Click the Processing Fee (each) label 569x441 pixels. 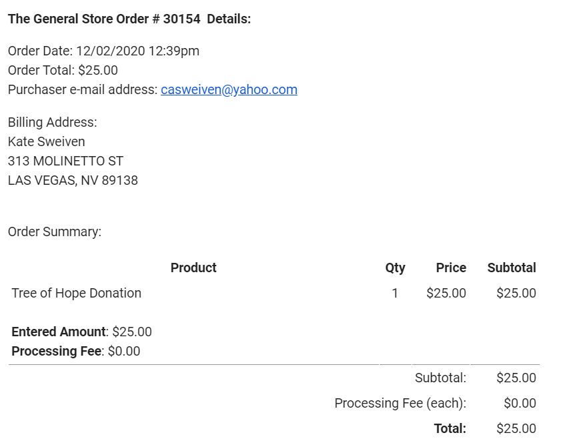(x=400, y=403)
